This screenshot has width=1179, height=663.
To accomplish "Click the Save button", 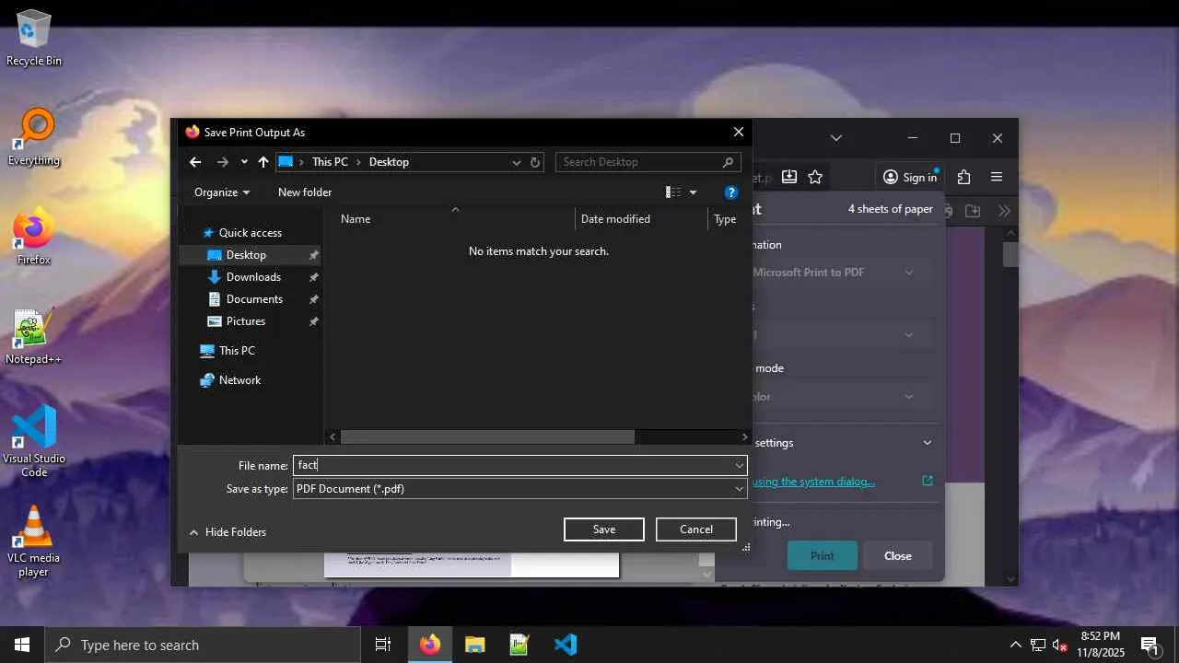I will [x=604, y=529].
